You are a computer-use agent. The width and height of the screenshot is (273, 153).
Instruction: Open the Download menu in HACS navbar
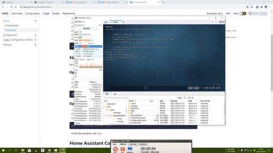point(17,13)
